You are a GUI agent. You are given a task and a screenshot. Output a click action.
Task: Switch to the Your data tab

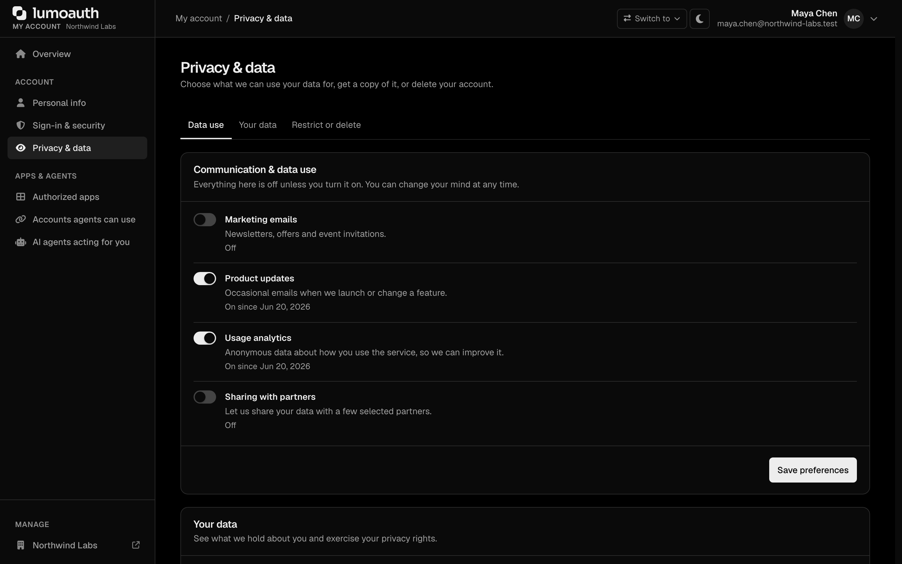(257, 125)
